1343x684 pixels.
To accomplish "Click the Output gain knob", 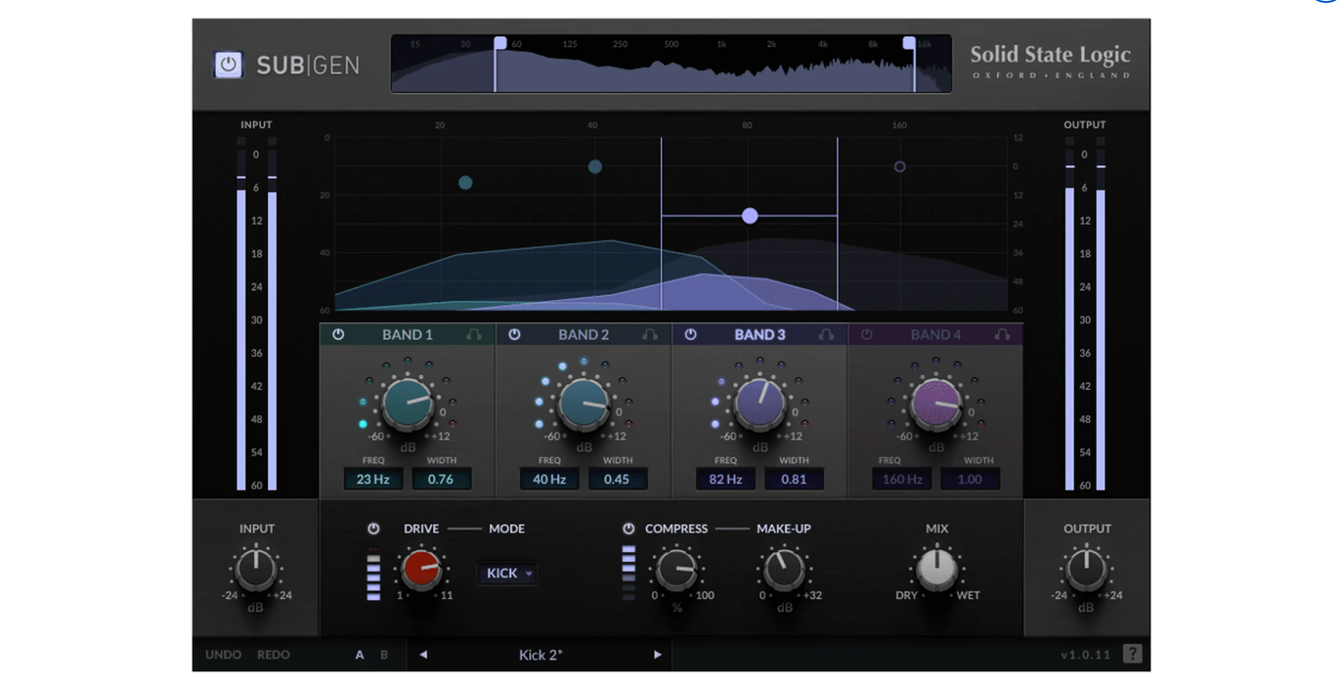I will pyautogui.click(x=1086, y=571).
